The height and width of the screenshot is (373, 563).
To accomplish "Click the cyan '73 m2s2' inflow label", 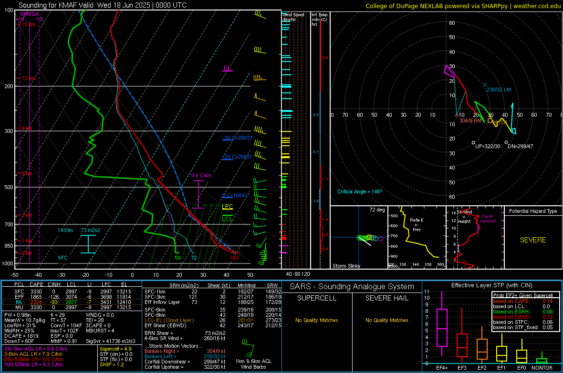I will [x=91, y=230].
